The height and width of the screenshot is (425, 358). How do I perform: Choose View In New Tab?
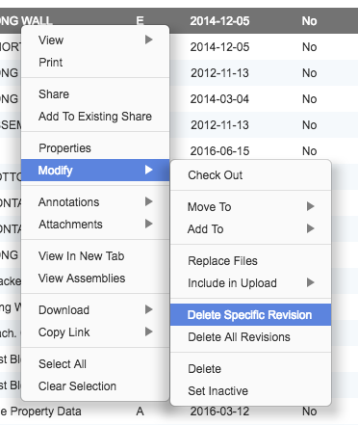95,256
